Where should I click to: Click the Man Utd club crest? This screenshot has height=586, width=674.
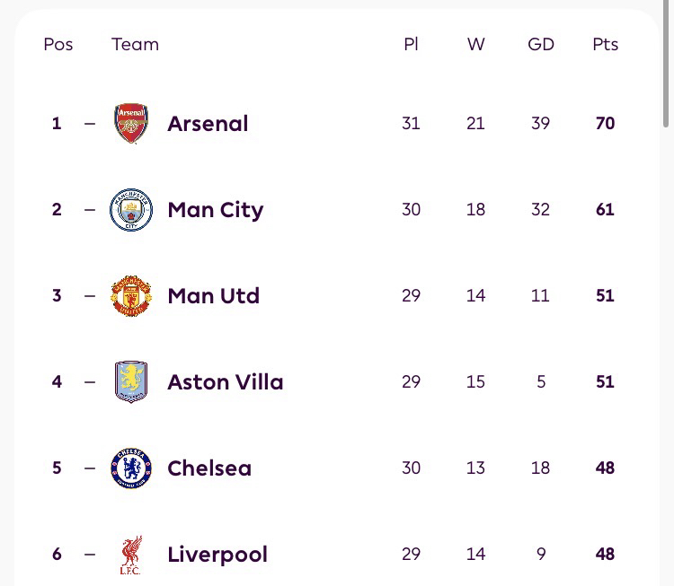point(131,296)
